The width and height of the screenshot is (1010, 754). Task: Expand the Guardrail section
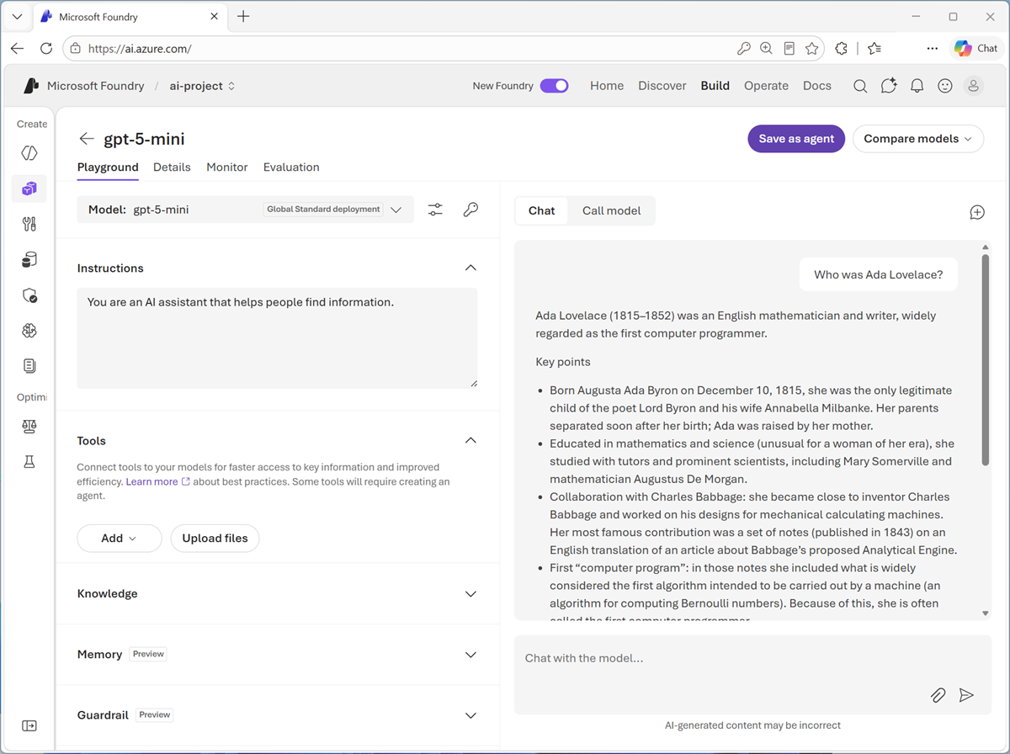[x=470, y=715]
